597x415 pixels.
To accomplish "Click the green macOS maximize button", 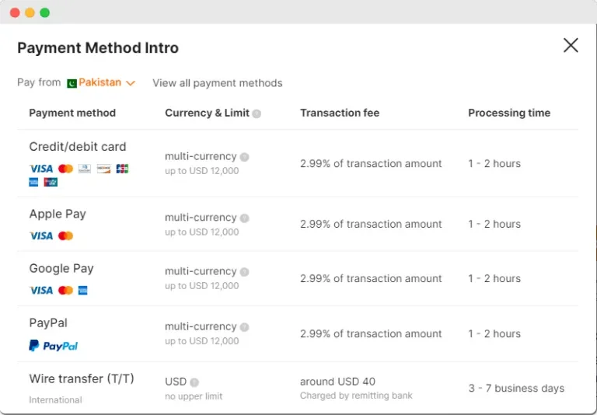I will tap(44, 12).
